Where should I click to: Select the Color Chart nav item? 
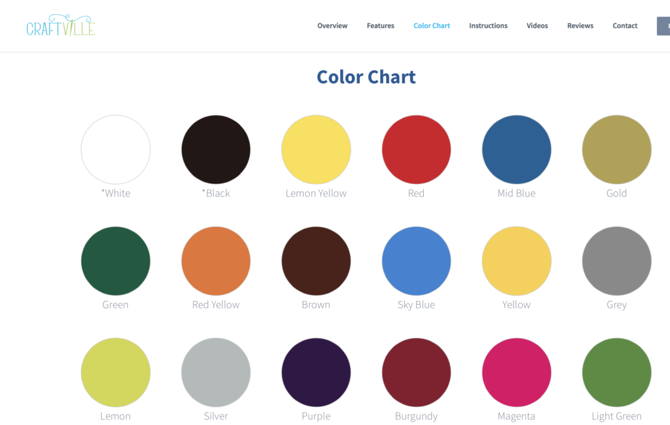click(432, 25)
